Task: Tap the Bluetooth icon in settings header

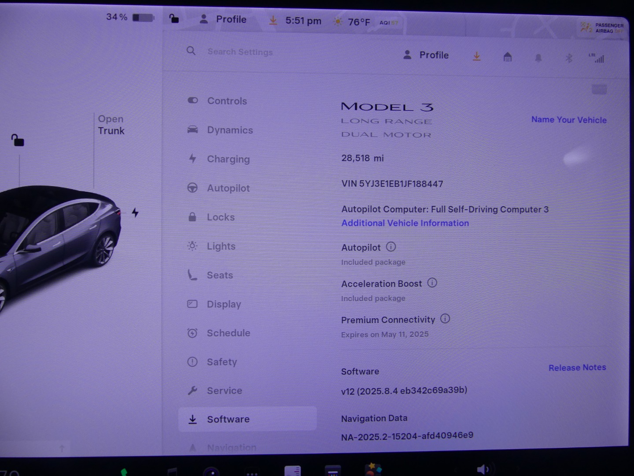Action: click(x=569, y=58)
